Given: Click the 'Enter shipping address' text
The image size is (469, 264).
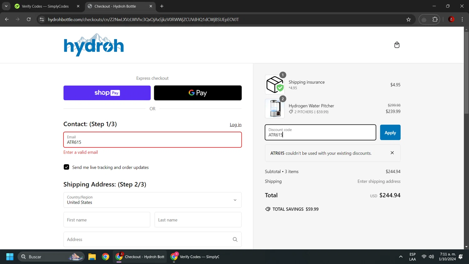Looking at the screenshot, I should 379,181.
